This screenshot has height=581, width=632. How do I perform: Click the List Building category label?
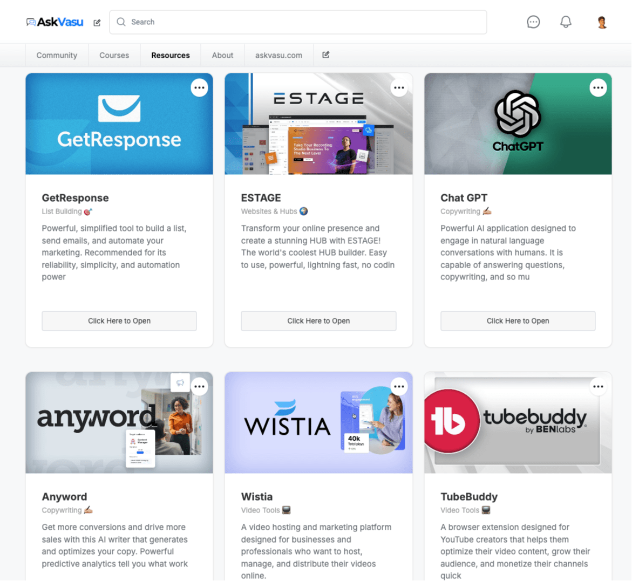pos(67,211)
